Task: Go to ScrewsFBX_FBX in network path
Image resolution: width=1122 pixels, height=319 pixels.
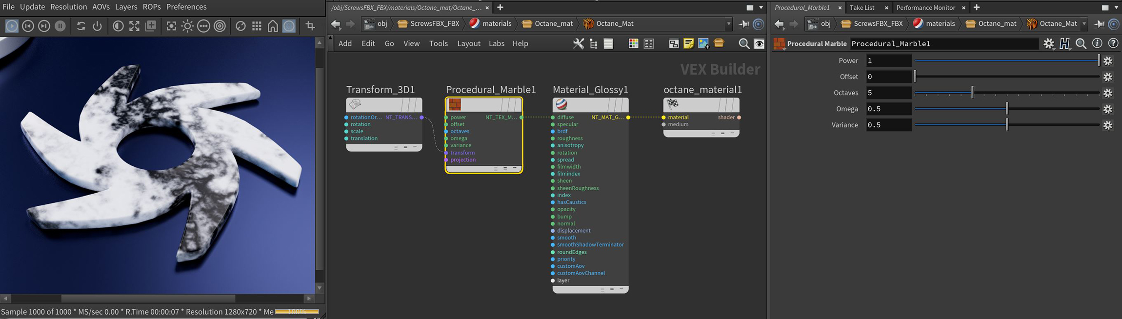Action: pos(428,23)
